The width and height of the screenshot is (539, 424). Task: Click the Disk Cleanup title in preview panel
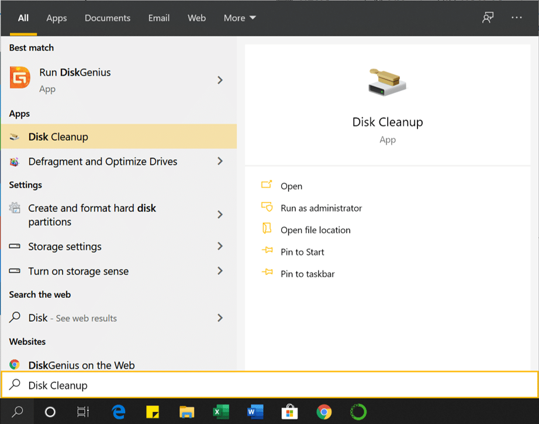coord(388,122)
